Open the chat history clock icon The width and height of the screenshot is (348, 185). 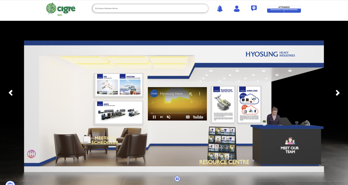(254, 8)
